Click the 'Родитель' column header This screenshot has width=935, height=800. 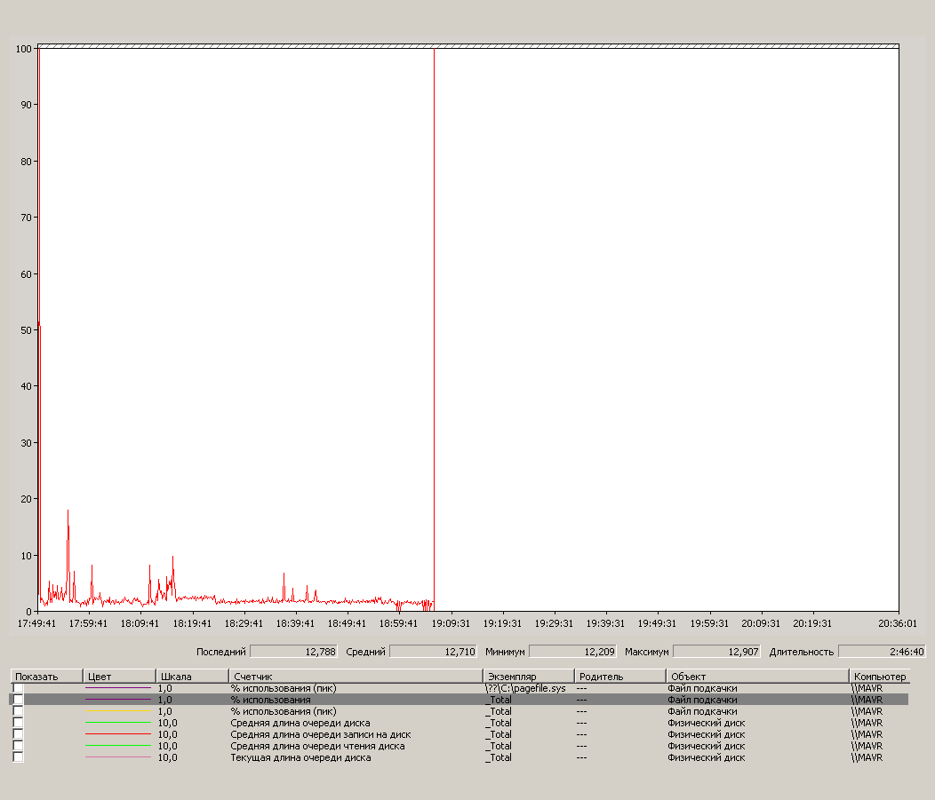[x=619, y=677]
